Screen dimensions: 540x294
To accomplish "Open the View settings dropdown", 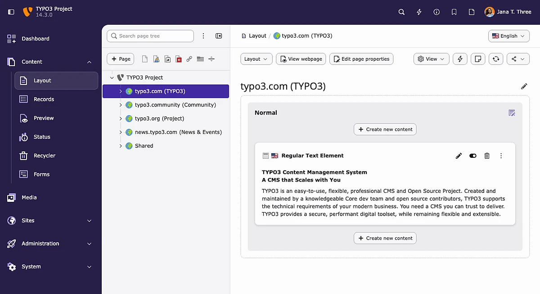I will tap(431, 59).
